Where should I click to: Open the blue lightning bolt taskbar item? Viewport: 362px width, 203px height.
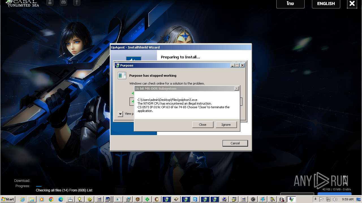[x=262, y=199]
